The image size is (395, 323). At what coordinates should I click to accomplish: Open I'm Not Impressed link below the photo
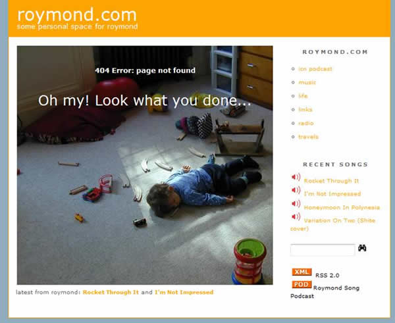coord(184,292)
